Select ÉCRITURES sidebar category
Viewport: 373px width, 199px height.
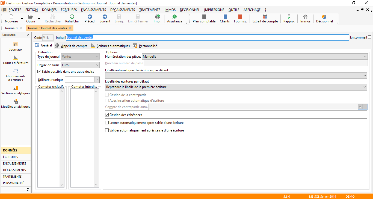tap(16, 157)
